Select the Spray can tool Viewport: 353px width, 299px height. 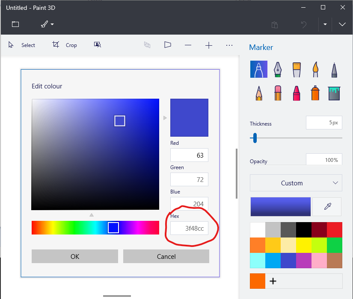[315, 93]
